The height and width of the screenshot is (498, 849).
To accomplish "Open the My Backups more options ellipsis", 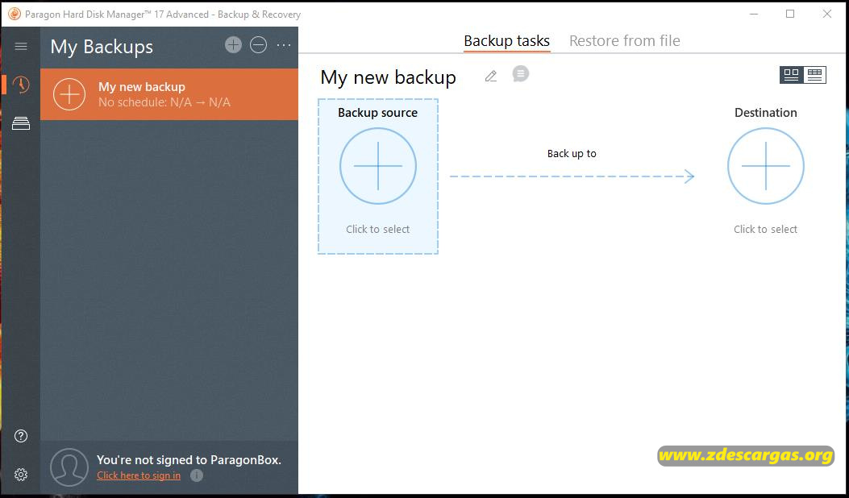I will pyautogui.click(x=284, y=45).
